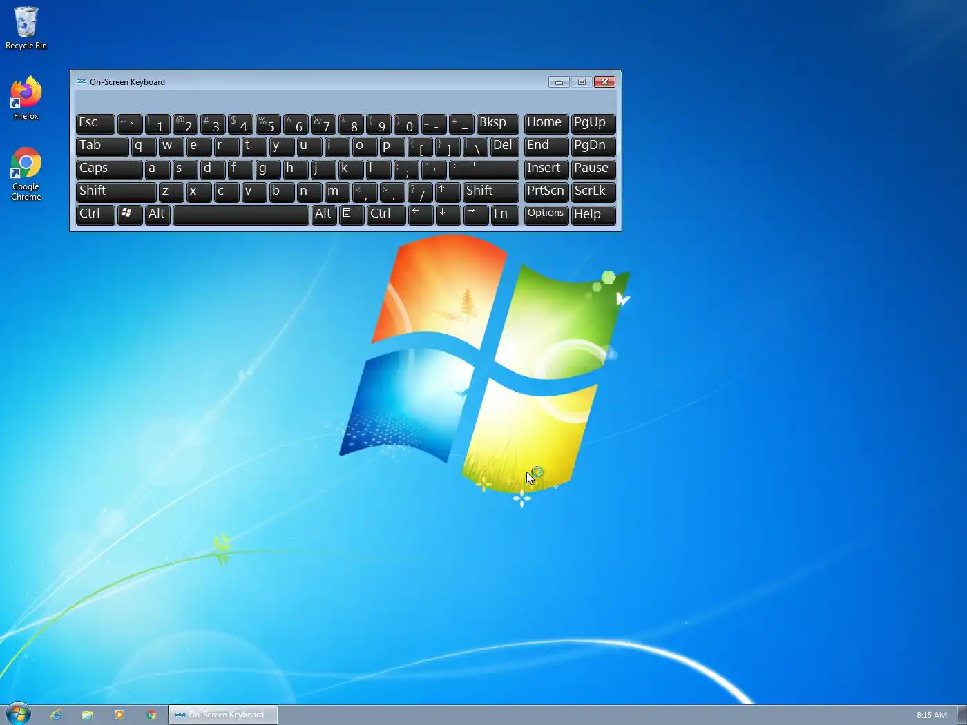
Task: Toggle the right Ctrl key
Action: pos(386,215)
